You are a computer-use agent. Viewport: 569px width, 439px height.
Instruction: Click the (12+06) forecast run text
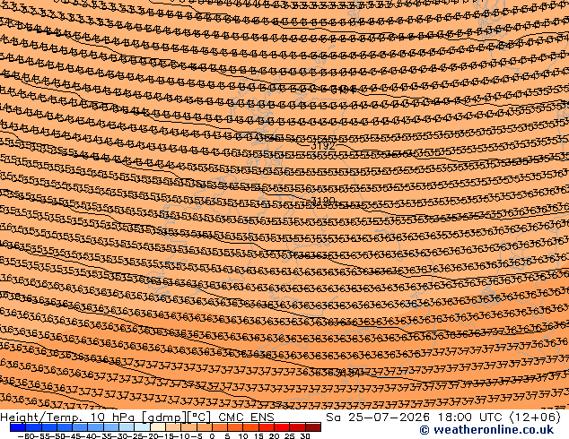click(x=535, y=417)
